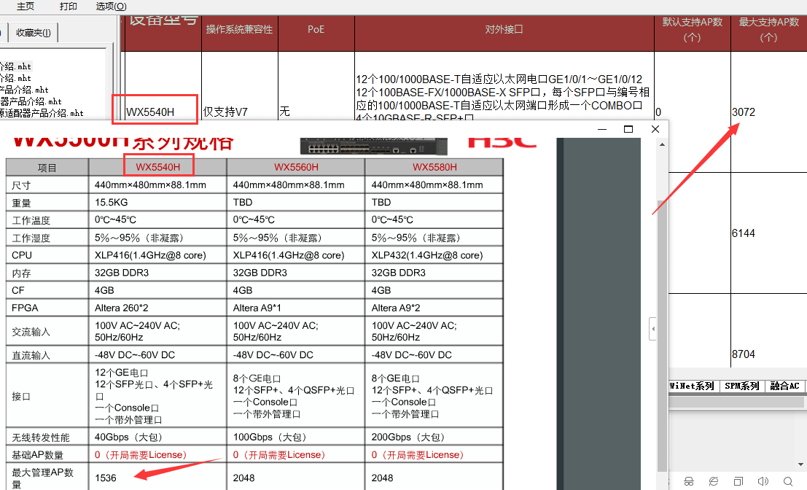807x490 pixels.
Task: Click the WX5540H column header in popup
Action: pyautogui.click(x=158, y=167)
